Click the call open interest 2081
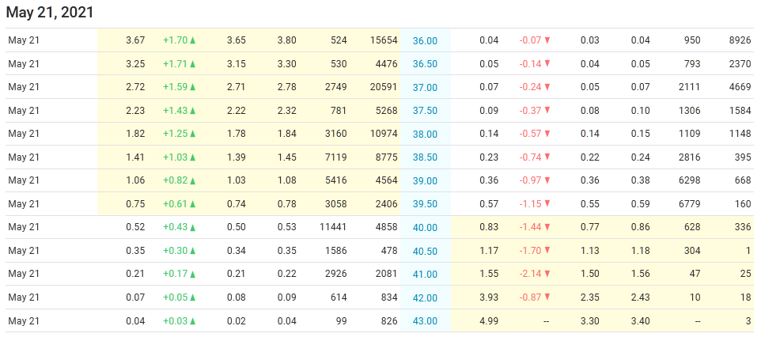Viewport: 761px width, 341px height. (386, 274)
